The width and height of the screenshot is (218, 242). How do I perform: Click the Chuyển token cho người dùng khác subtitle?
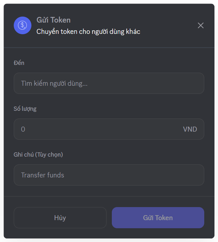pyautogui.click(x=88, y=32)
